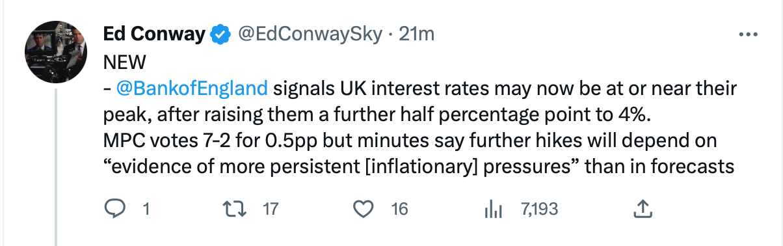Follow the @BankofEngland mention link
Image resolution: width=783 pixels, height=246 pixels.
[x=192, y=88]
